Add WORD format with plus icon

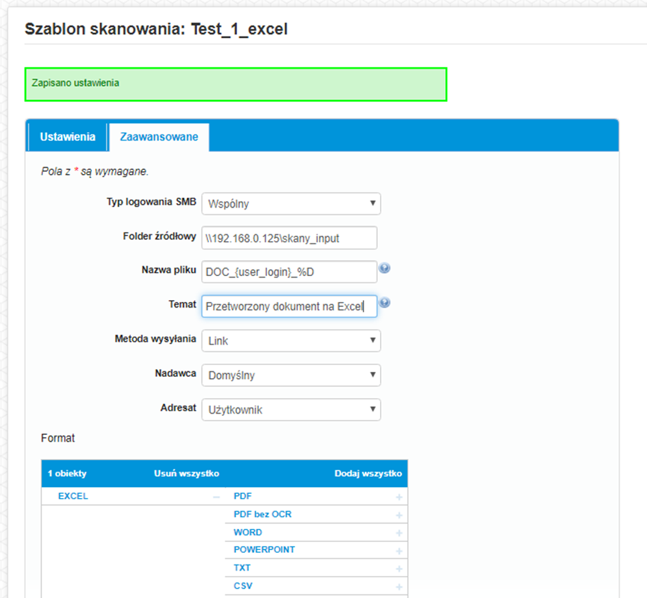pyautogui.click(x=399, y=533)
